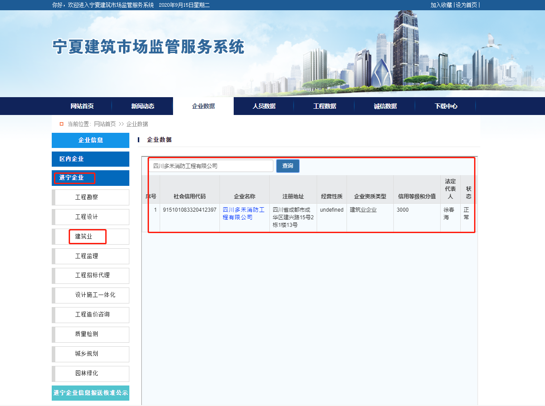The image size is (545, 406).
Task: Switch to the 人员数据 tab
Action: click(x=264, y=106)
